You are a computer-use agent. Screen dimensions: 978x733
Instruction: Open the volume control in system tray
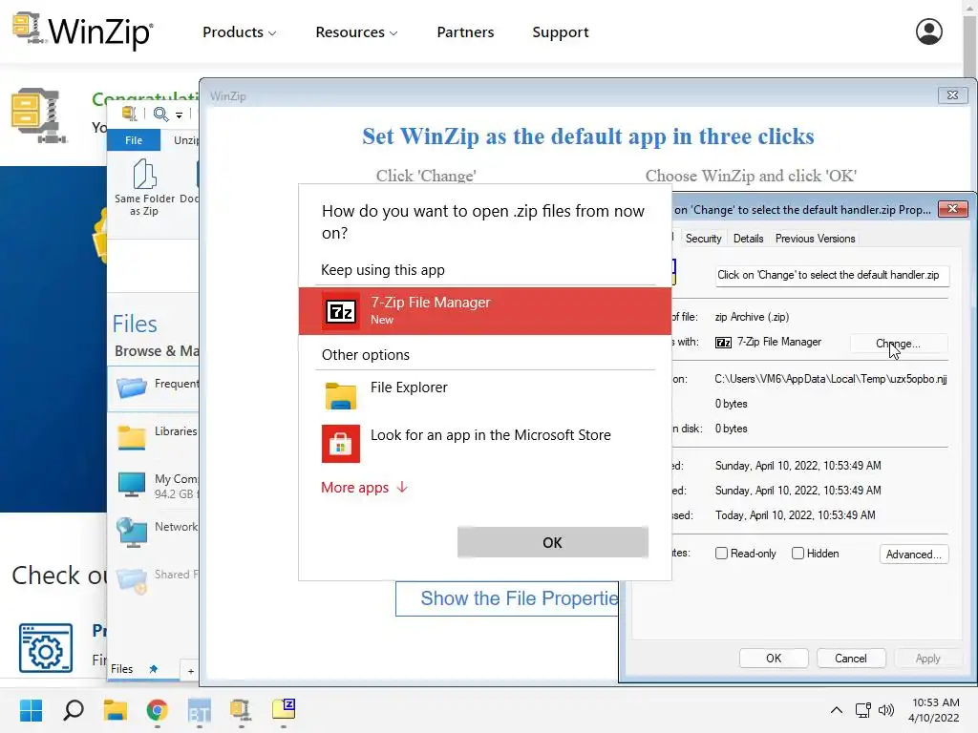(x=885, y=710)
